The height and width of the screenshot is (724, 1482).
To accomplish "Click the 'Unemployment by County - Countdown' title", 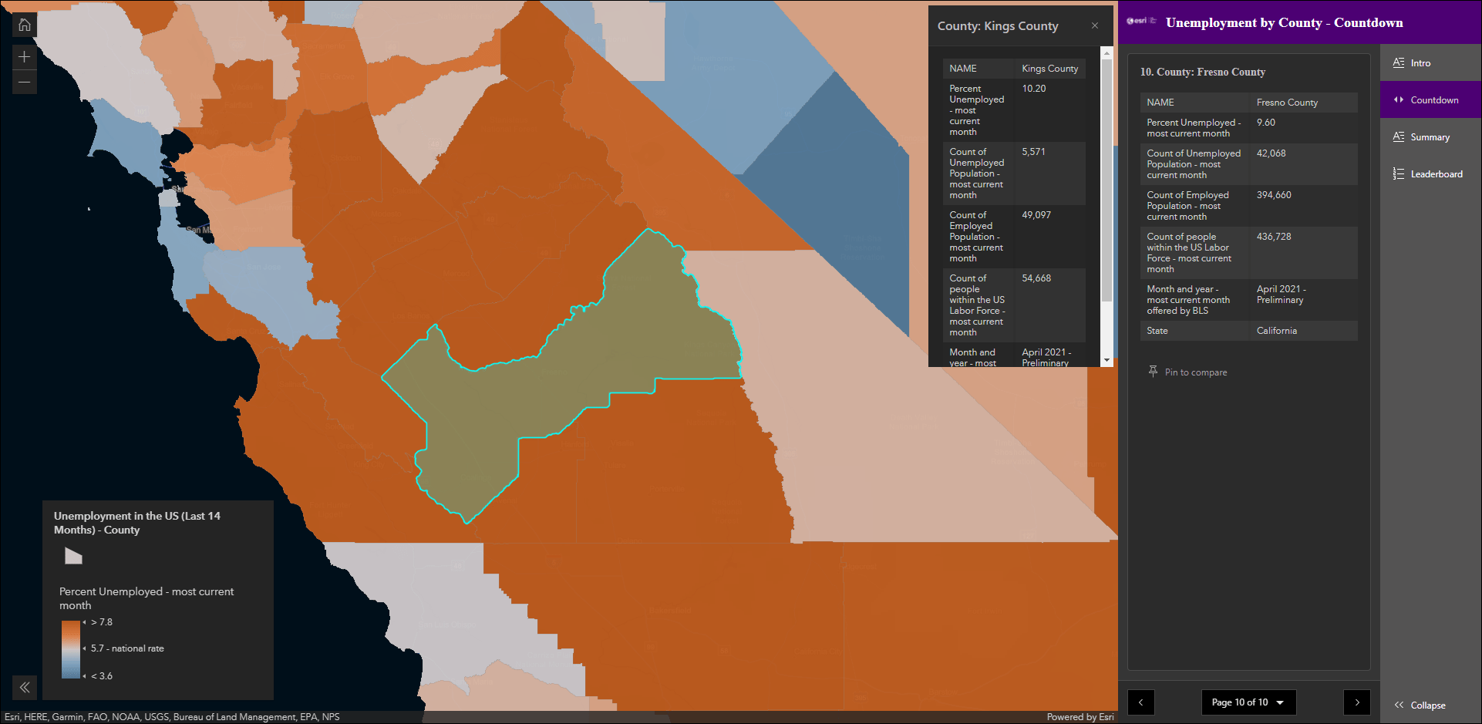I will click(1285, 22).
